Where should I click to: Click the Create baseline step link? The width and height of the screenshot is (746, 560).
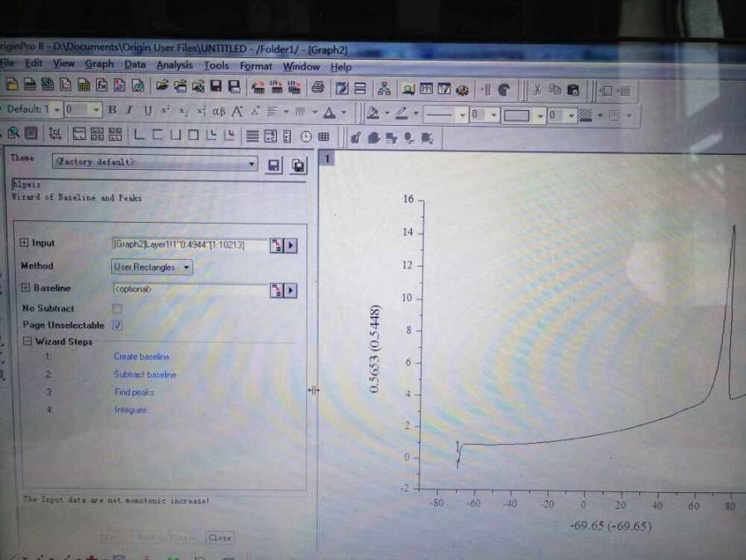[141, 356]
